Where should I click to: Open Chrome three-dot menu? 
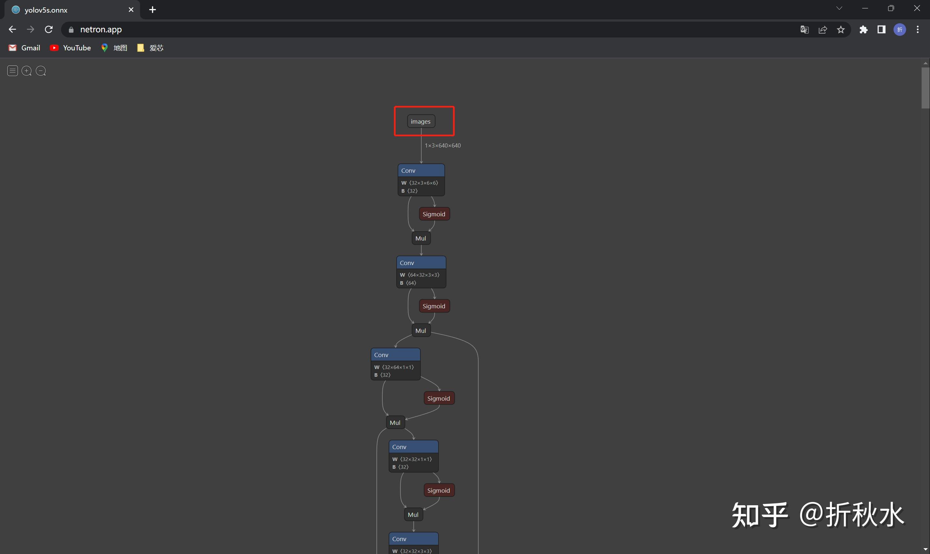(918, 29)
